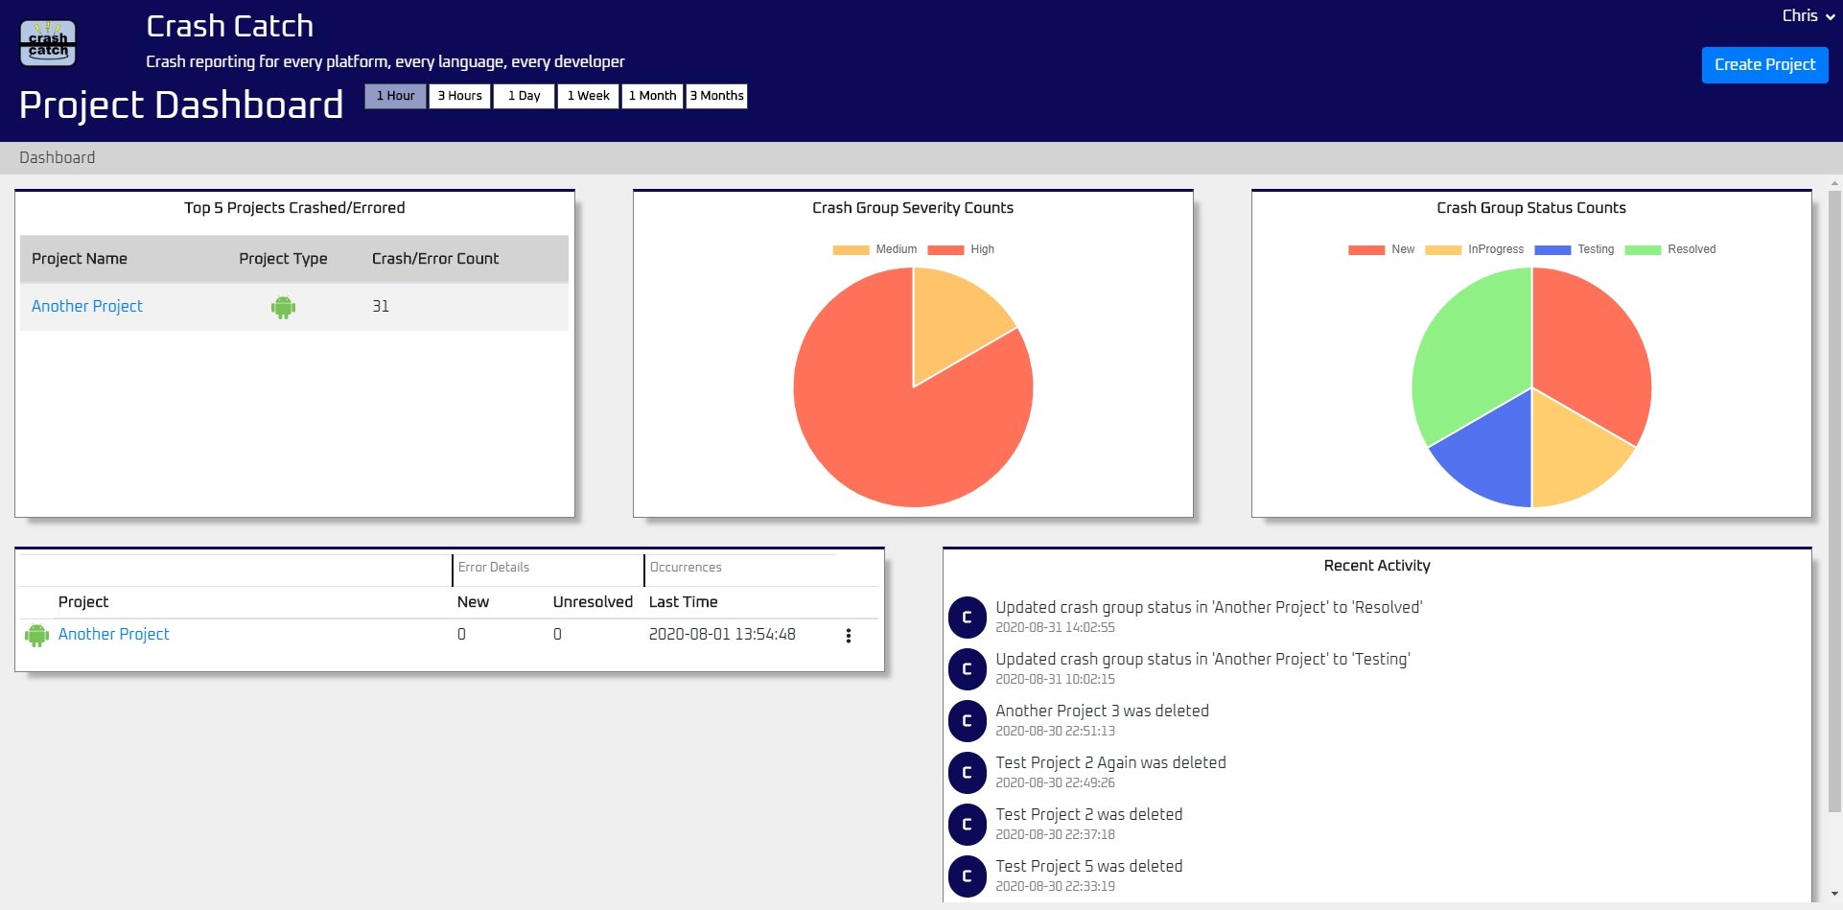Select the 1 Week time range

(x=588, y=96)
